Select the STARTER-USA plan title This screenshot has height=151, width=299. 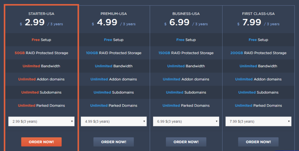tap(41, 14)
